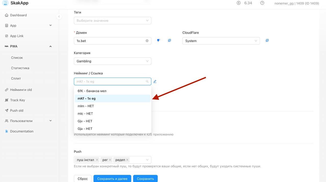Click the lightbulb icon next to domain field
326x182 pixels.
(158, 40)
